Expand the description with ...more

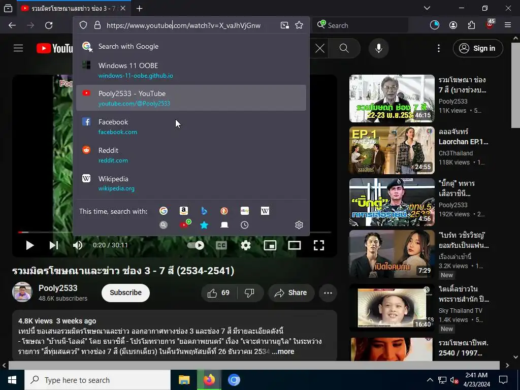[x=283, y=351]
